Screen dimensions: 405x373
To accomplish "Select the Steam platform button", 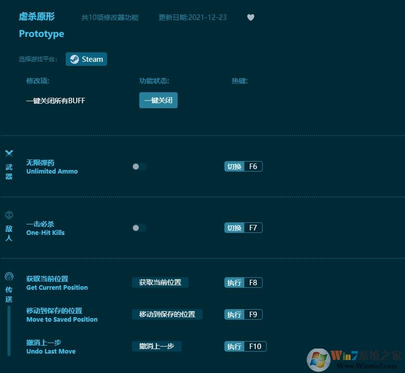I will point(86,59).
